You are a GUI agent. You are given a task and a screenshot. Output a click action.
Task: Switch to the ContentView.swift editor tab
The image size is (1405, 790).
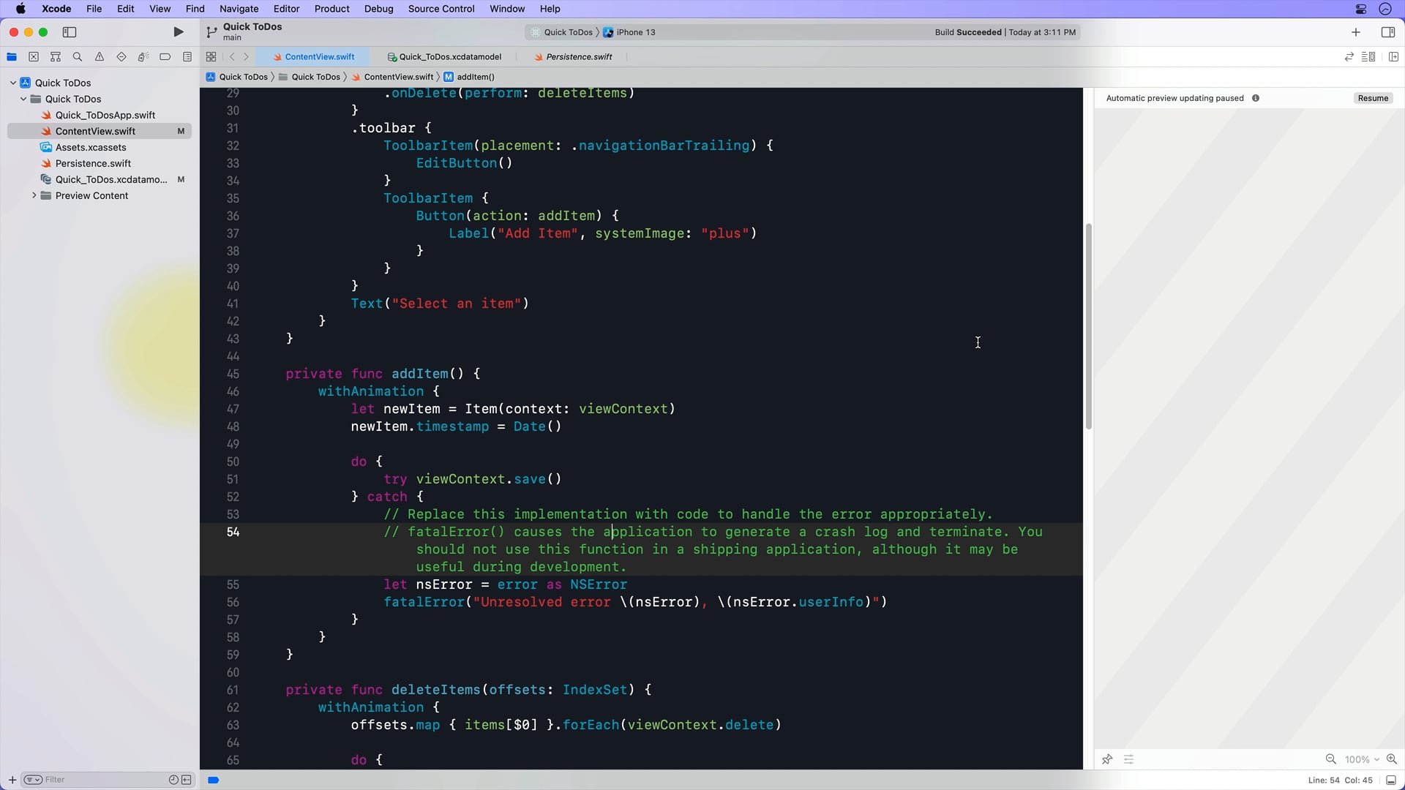pos(314,57)
